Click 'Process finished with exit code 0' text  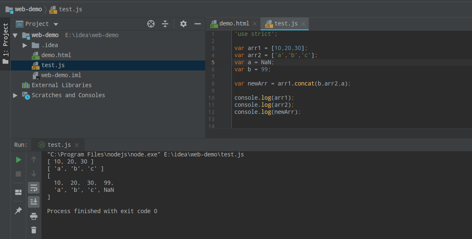click(102, 211)
